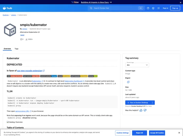
Task: Open the Building AI Agents is Now Easy link
Action: 96,2
